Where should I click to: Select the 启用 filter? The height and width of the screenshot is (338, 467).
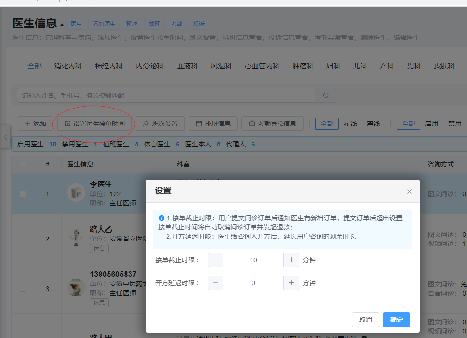pos(431,124)
